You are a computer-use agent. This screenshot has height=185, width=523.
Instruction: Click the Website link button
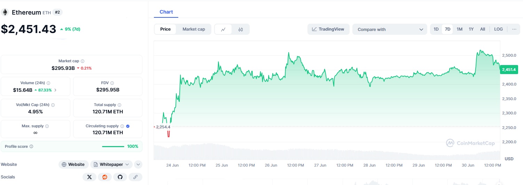click(73, 164)
